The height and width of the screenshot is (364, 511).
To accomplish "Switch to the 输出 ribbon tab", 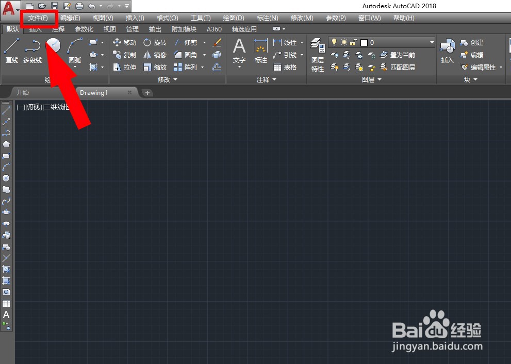I will 155,29.
